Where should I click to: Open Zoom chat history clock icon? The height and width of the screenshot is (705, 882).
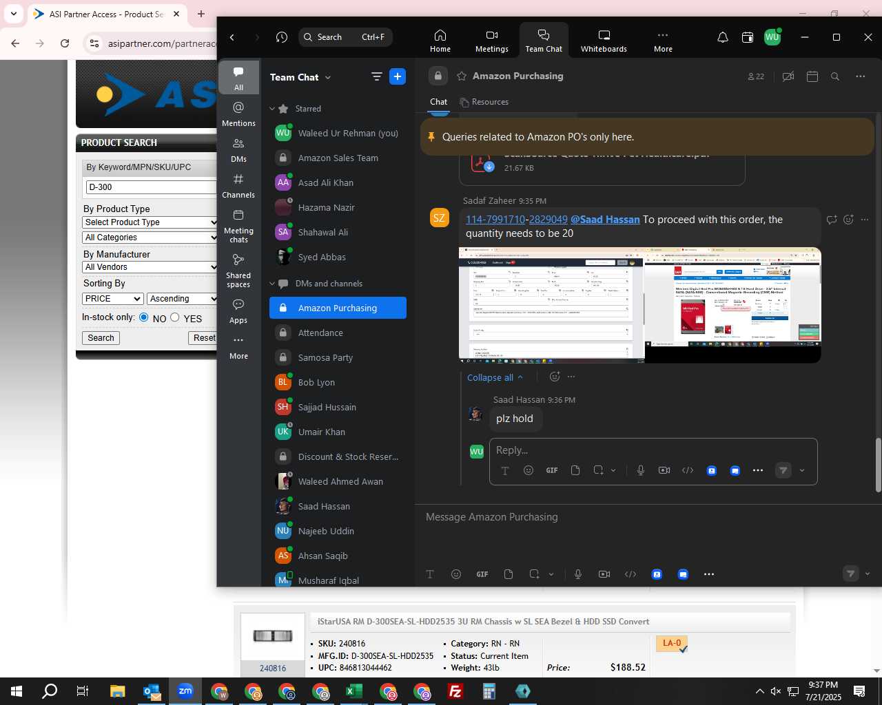[x=281, y=37]
